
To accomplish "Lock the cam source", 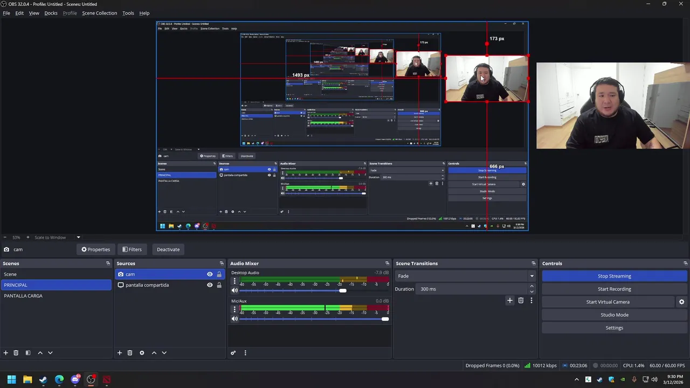I will pyautogui.click(x=219, y=274).
